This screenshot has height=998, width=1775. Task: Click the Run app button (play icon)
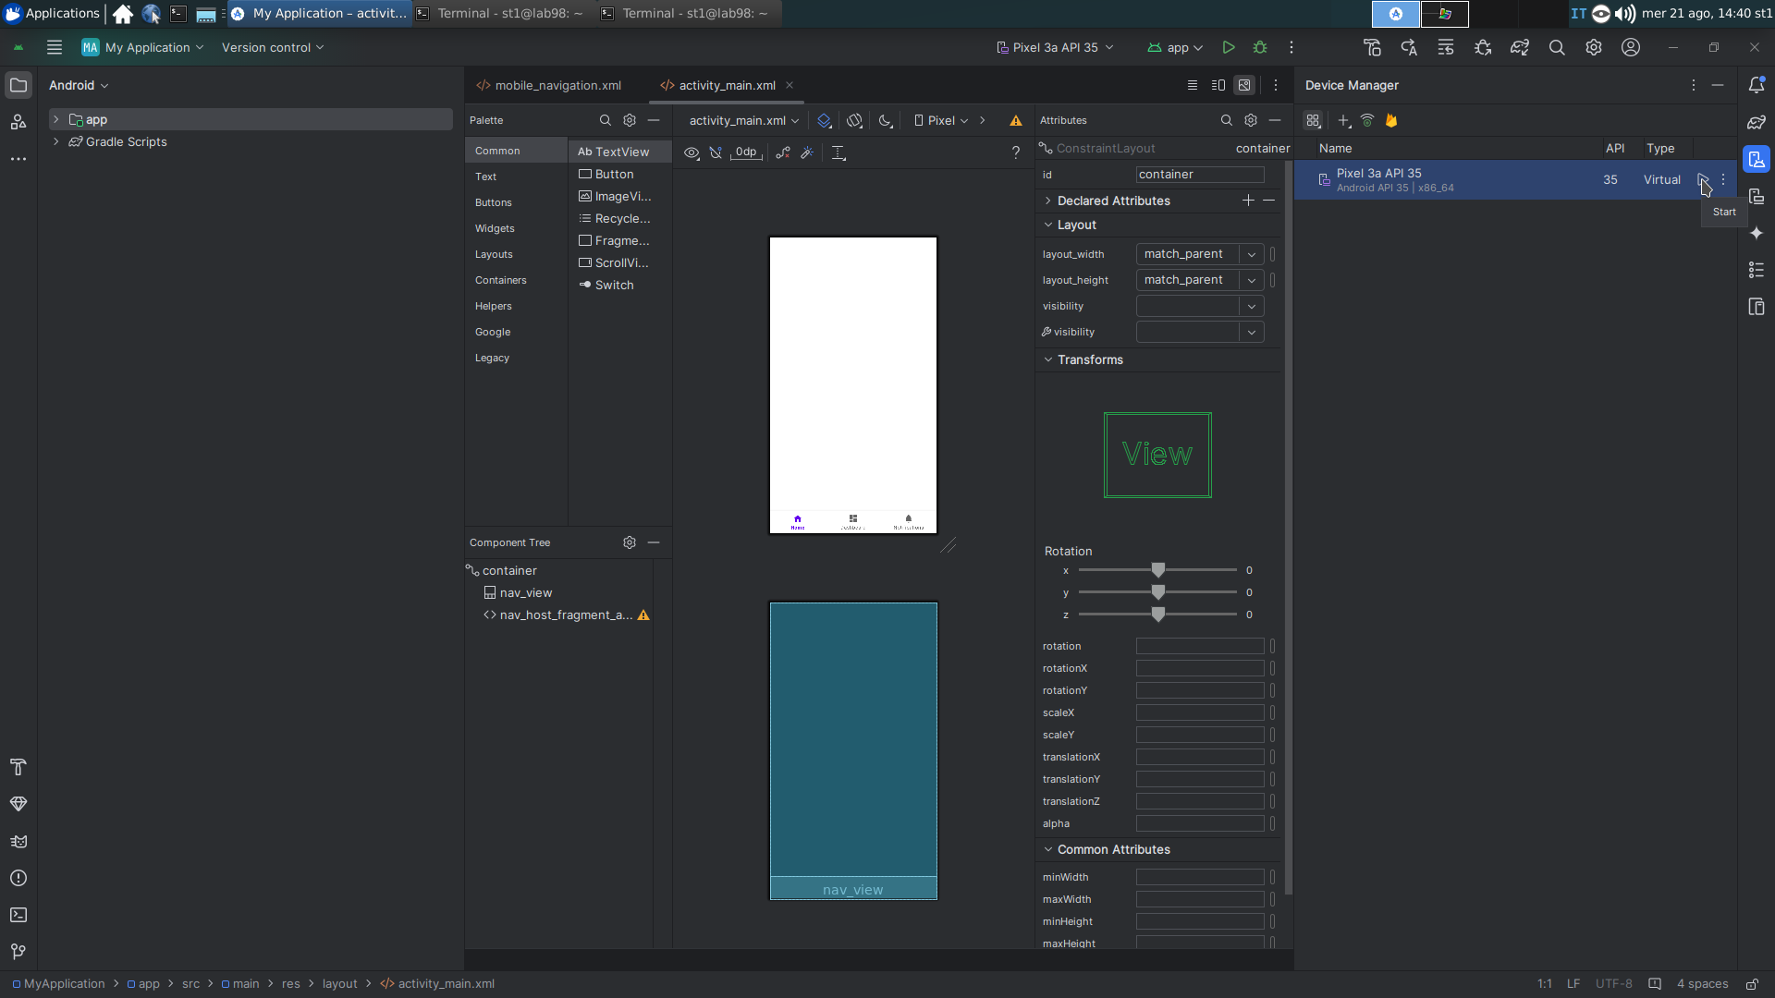pos(1229,46)
